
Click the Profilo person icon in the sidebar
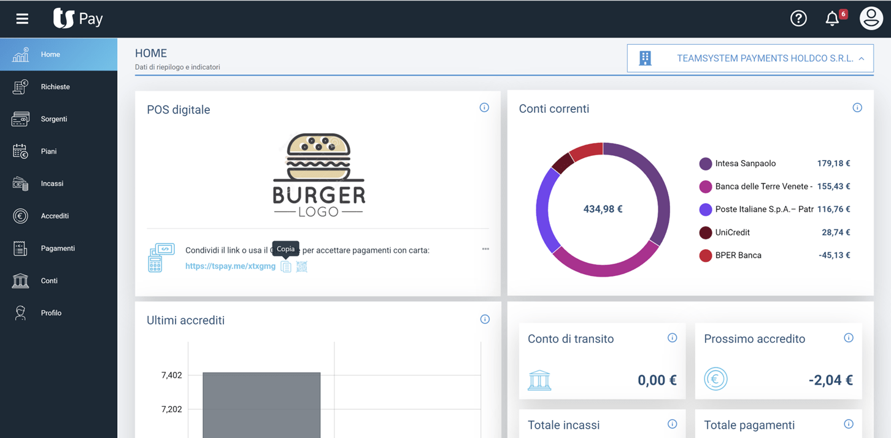pos(20,313)
